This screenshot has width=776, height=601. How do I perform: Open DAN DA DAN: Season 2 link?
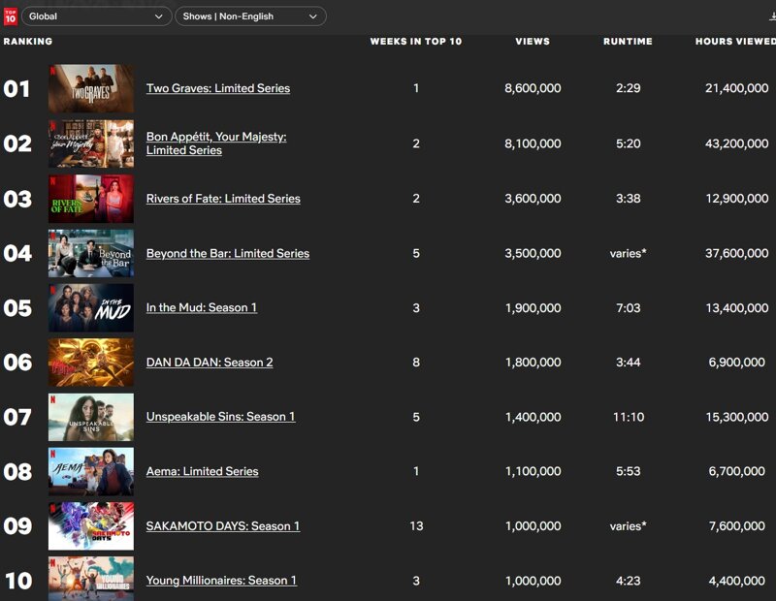[210, 363]
